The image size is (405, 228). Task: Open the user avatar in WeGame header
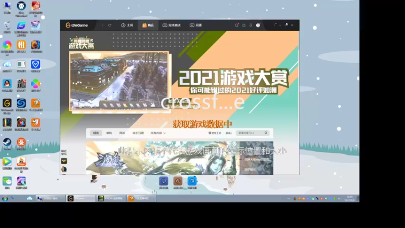click(x=258, y=25)
